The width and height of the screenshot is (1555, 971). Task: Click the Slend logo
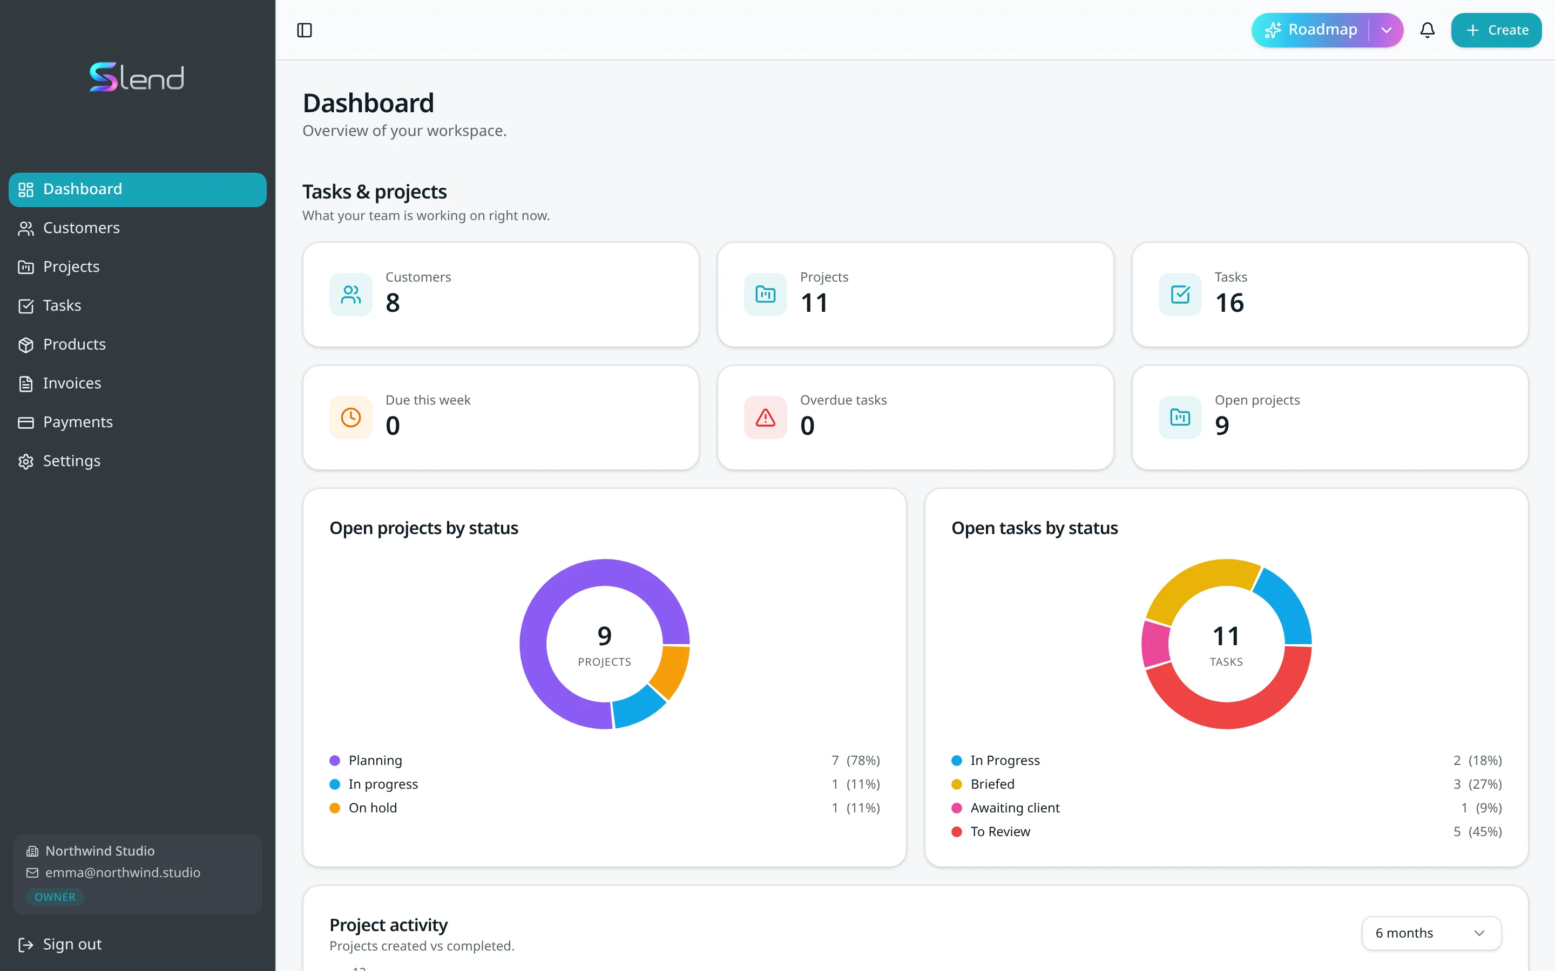click(x=137, y=77)
